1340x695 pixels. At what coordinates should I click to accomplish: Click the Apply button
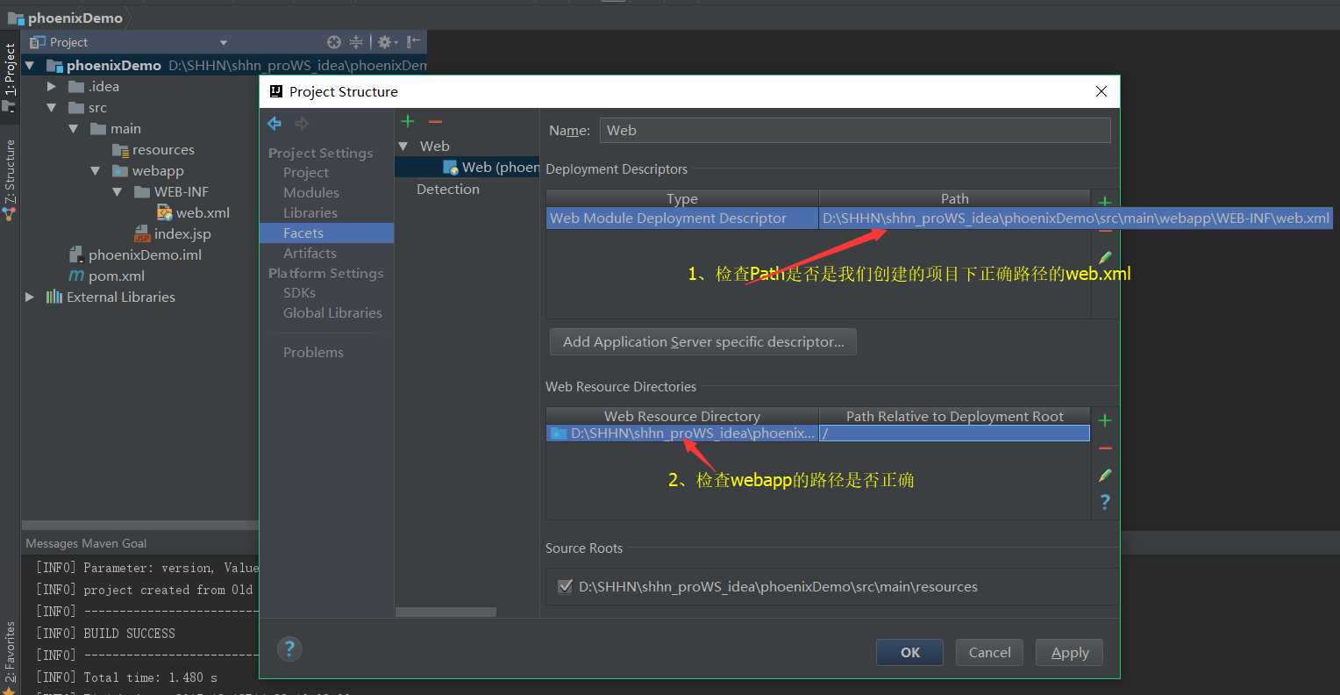pos(1070,652)
